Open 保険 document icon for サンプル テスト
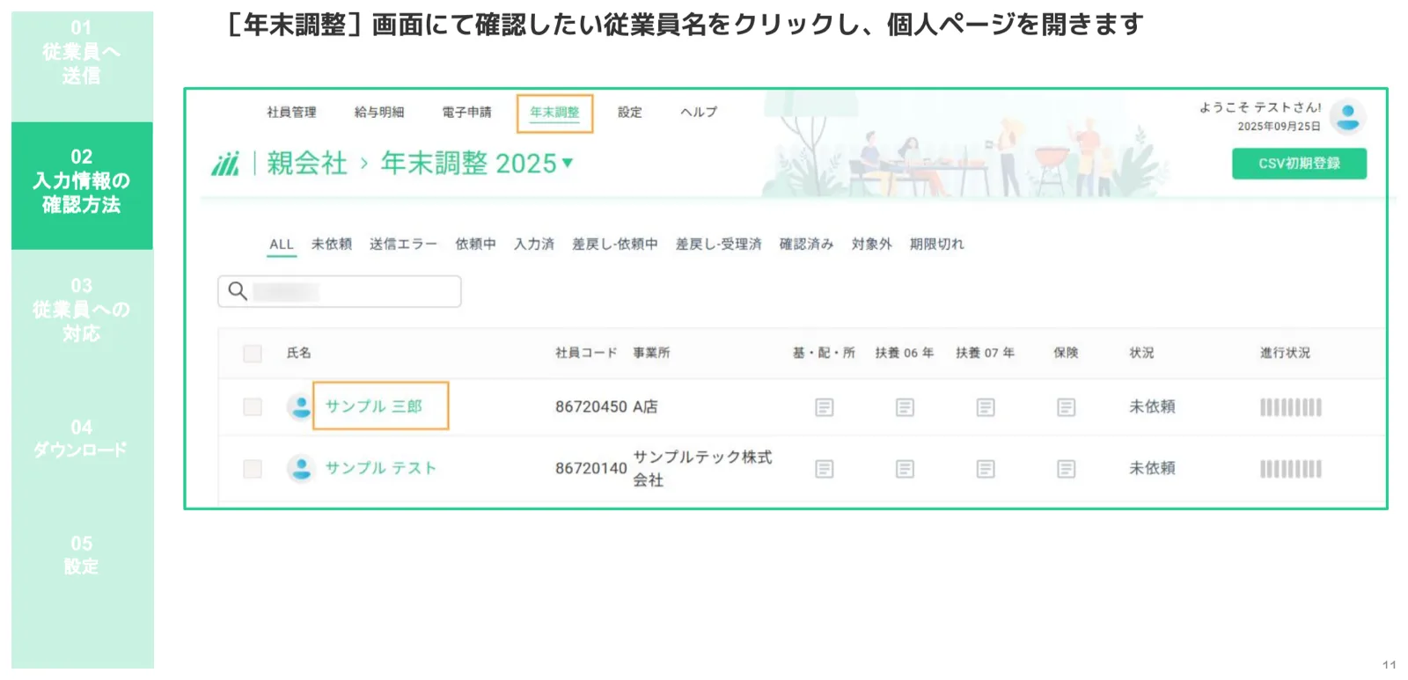The height and width of the screenshot is (680, 1408). (x=1066, y=469)
